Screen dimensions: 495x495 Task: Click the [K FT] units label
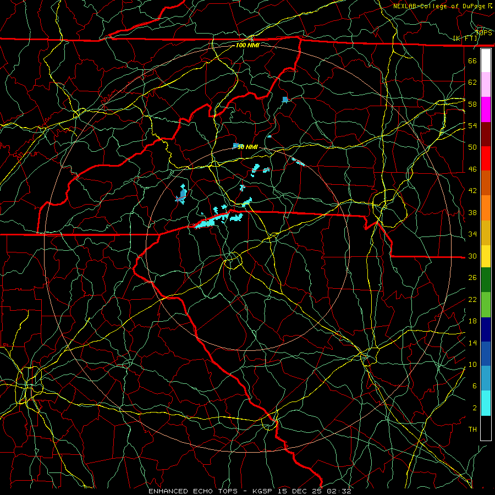(x=465, y=38)
